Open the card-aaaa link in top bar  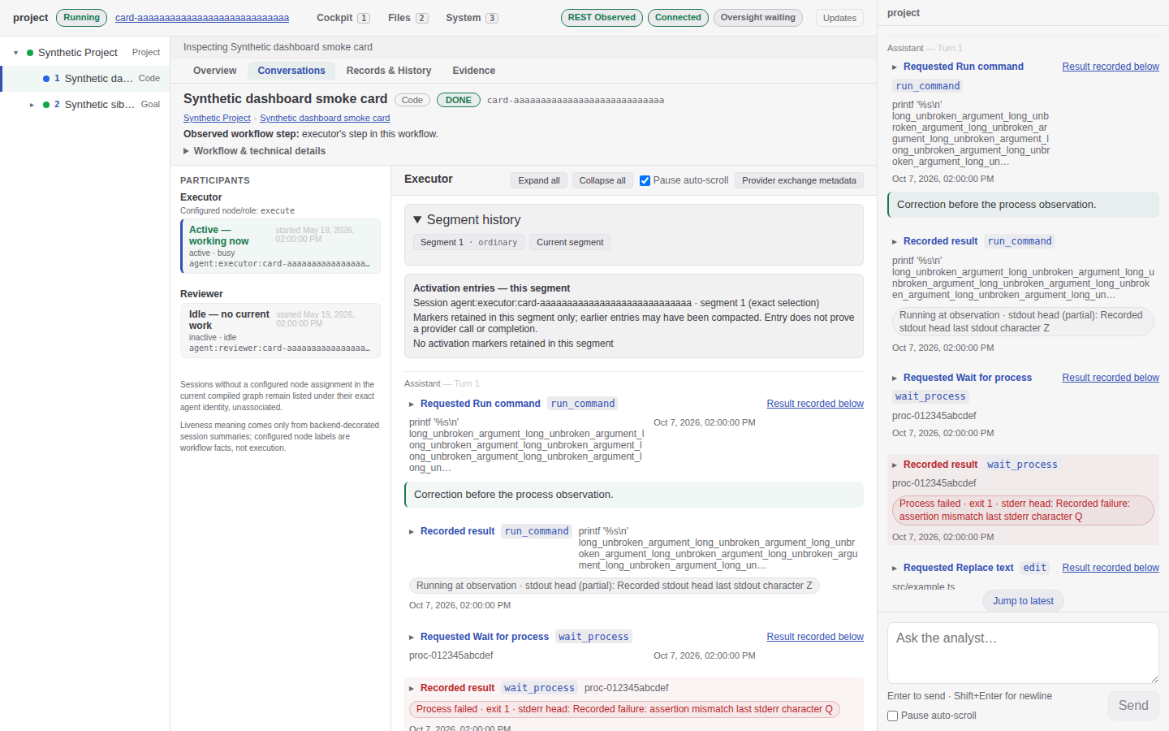pos(202,18)
